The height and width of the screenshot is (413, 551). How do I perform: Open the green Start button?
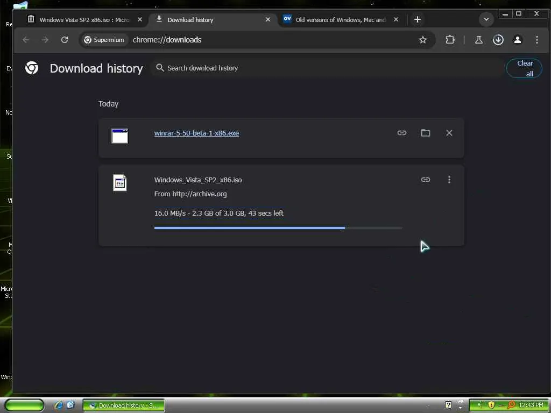click(24, 405)
